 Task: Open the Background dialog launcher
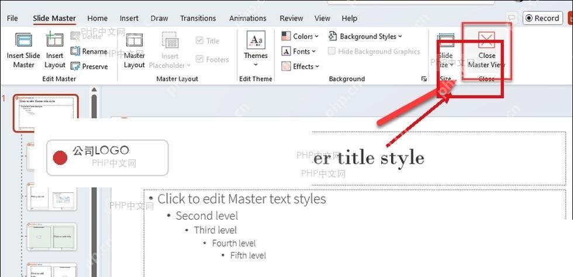[x=424, y=79]
